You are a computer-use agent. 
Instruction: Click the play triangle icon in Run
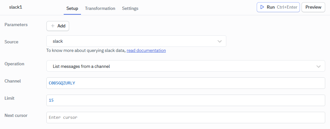262,7
